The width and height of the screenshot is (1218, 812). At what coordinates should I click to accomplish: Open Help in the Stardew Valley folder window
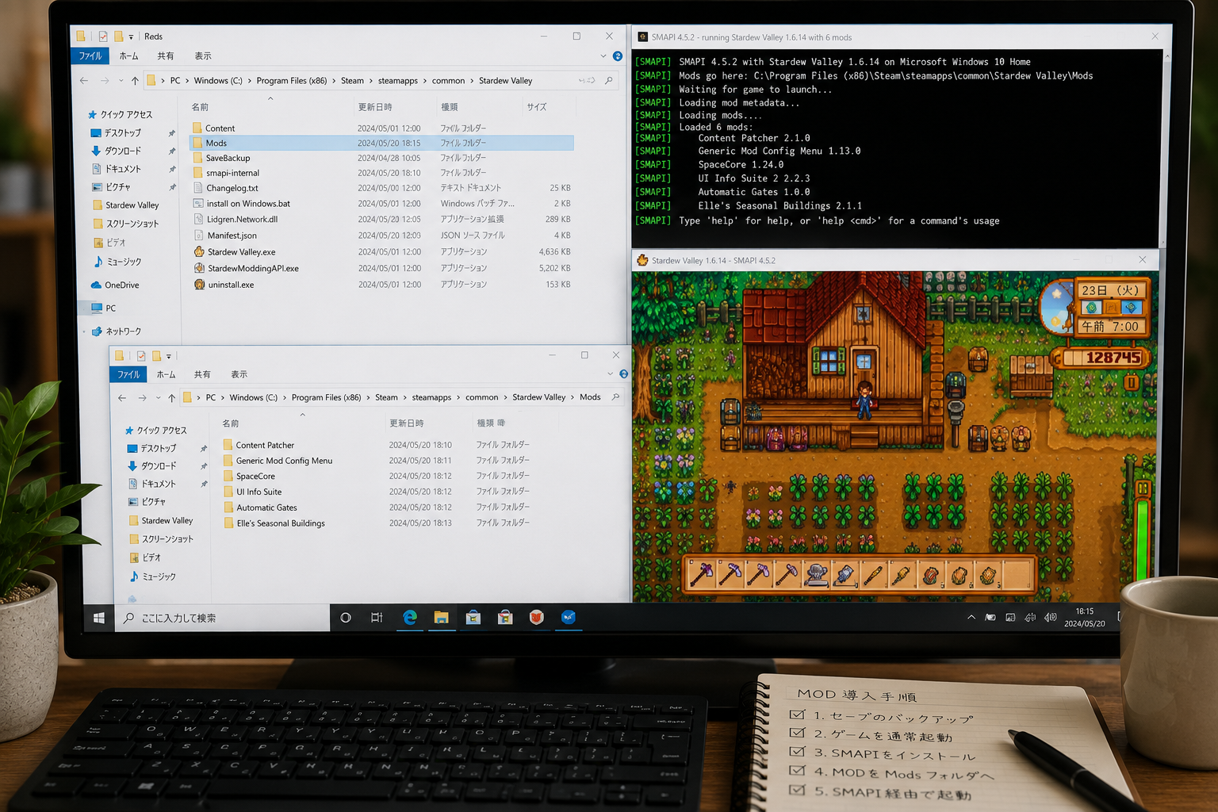click(618, 56)
